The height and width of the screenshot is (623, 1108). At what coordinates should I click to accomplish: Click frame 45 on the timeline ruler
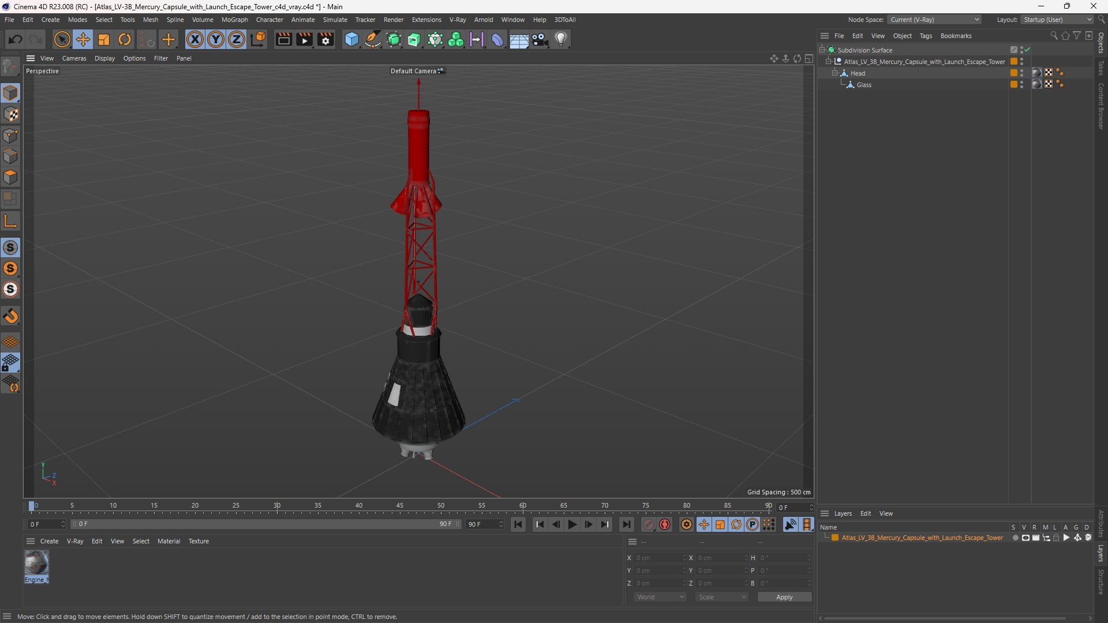tap(400, 506)
